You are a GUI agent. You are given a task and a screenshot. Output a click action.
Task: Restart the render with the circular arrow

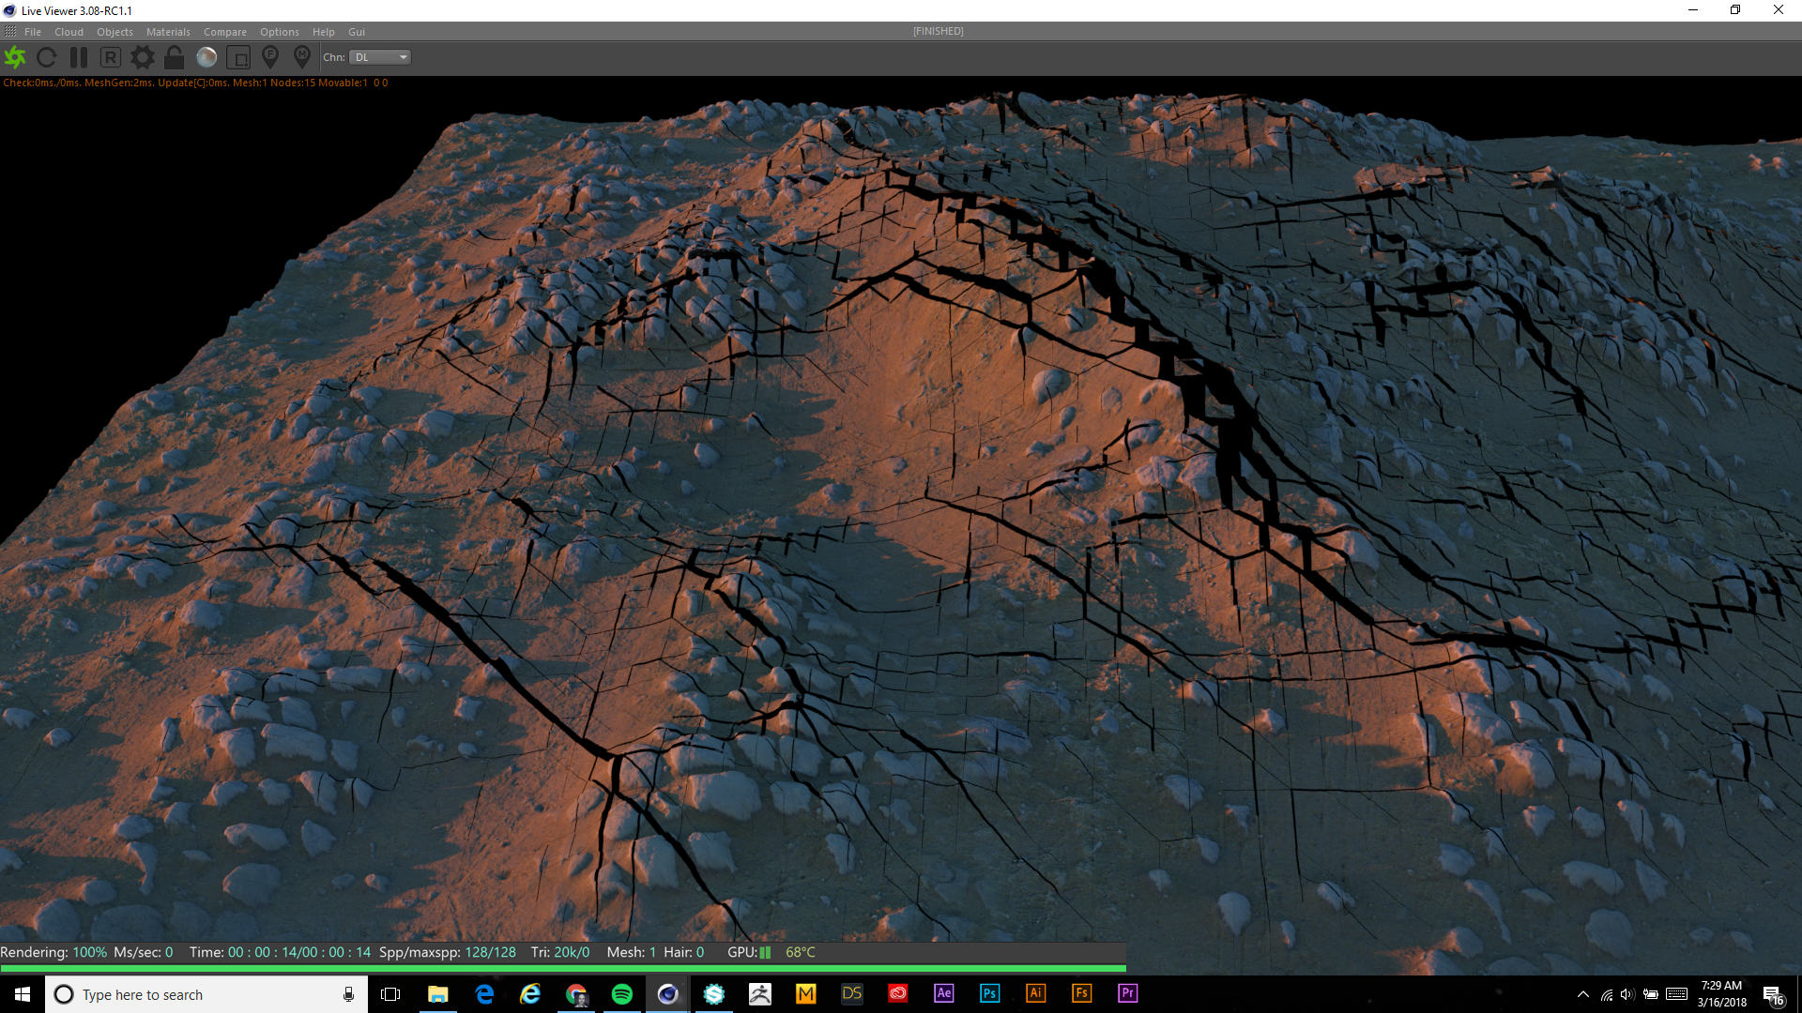coord(46,57)
